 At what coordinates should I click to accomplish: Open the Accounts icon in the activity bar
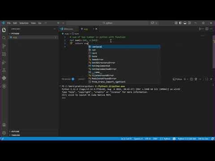click(4, 124)
